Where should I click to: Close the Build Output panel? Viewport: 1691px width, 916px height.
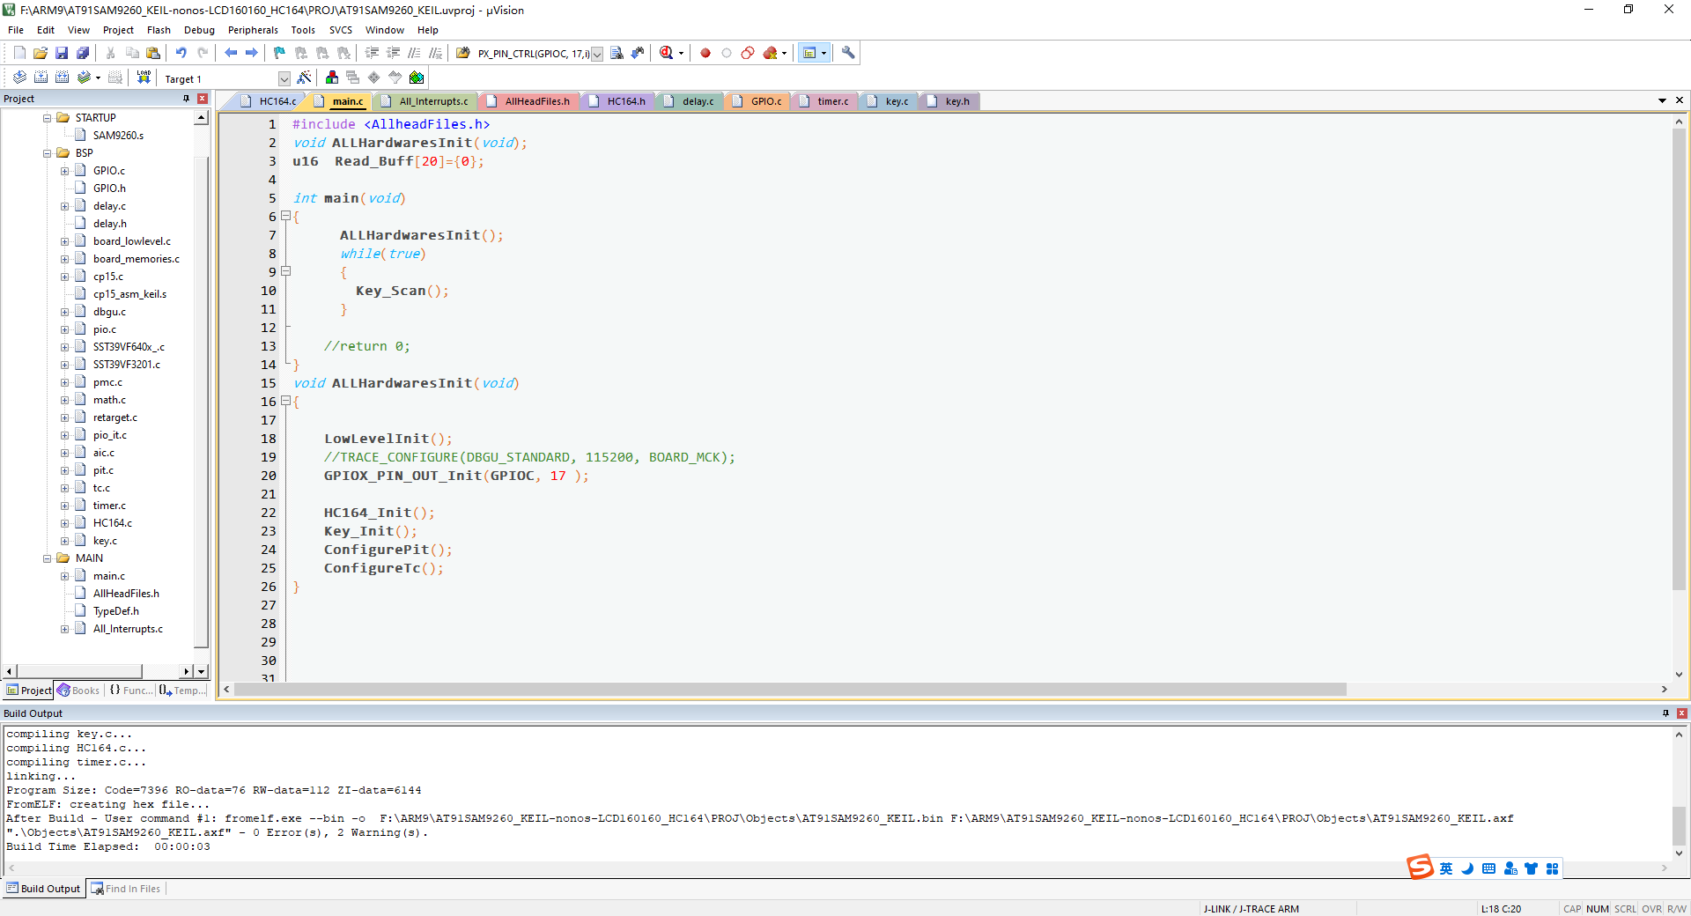pos(1682,713)
